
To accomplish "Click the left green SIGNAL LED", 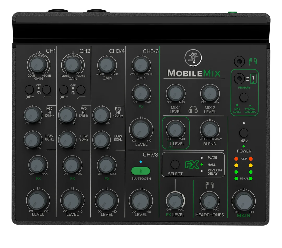I will (x=236, y=179).
